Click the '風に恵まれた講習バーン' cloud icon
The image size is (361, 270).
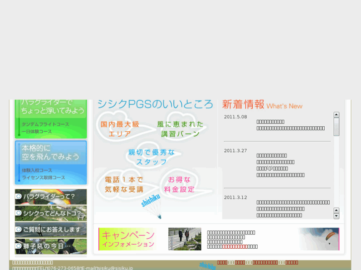[x=181, y=129]
